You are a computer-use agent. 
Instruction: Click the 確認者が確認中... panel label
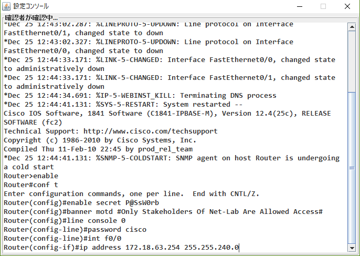pyautogui.click(x=31, y=18)
